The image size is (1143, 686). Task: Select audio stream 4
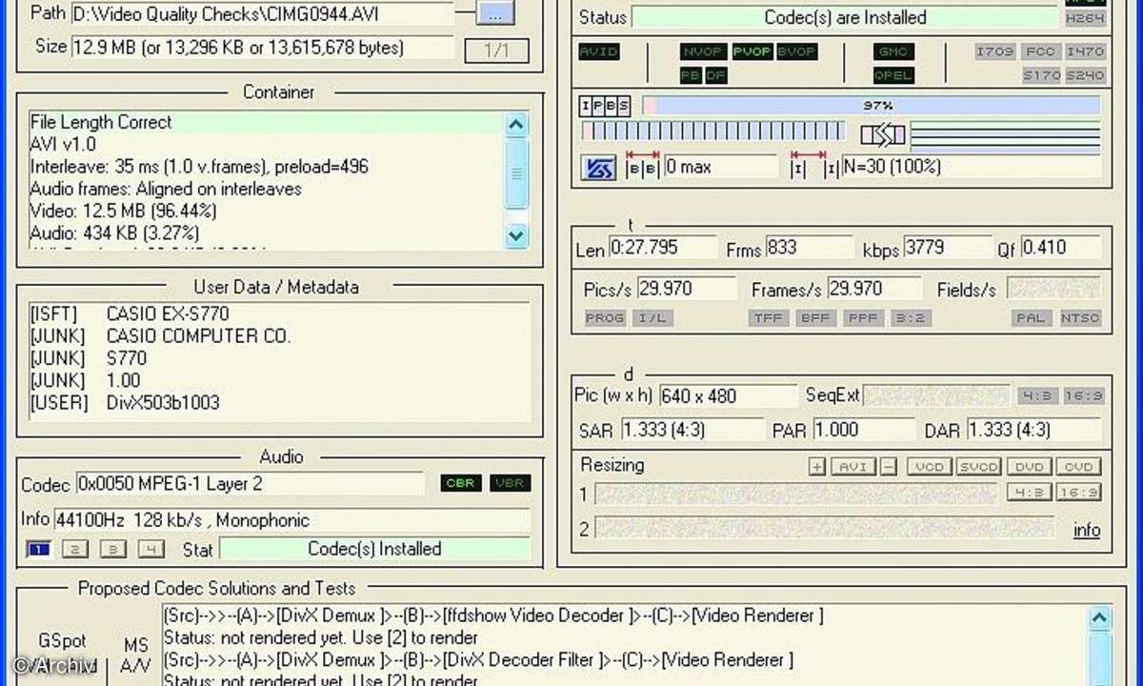coord(151,549)
